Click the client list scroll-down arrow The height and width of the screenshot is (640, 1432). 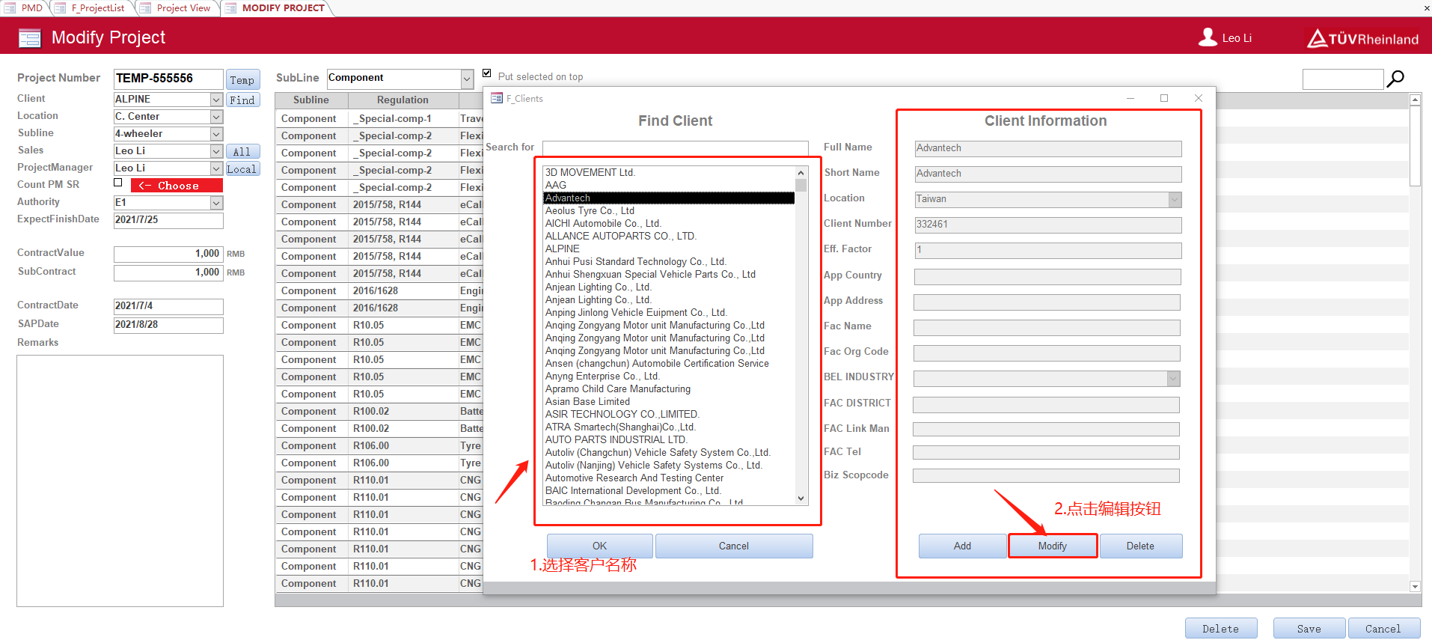pos(801,498)
